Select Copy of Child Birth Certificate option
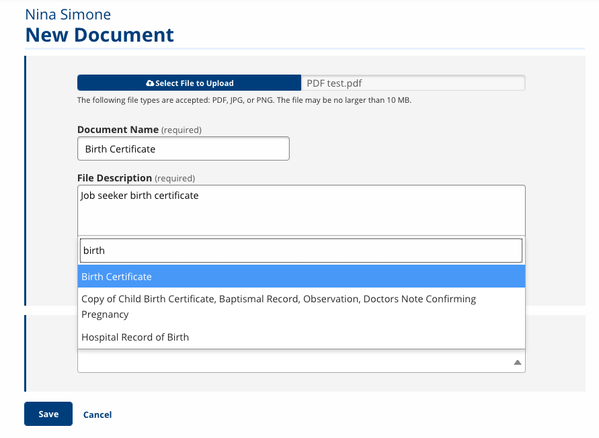 pyautogui.click(x=301, y=306)
